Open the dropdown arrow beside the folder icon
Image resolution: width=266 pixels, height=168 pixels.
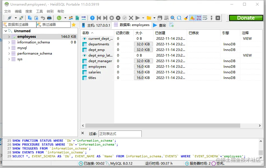point(154,18)
